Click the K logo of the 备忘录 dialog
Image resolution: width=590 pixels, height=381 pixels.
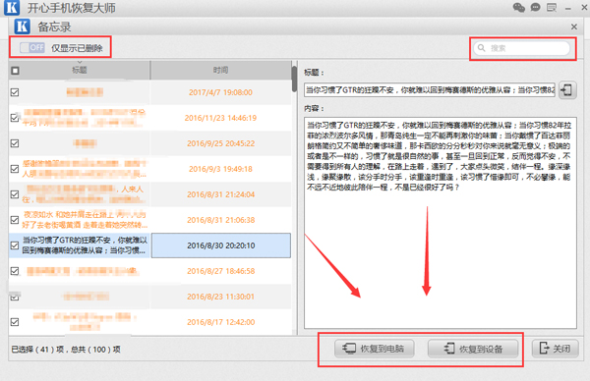click(23, 27)
